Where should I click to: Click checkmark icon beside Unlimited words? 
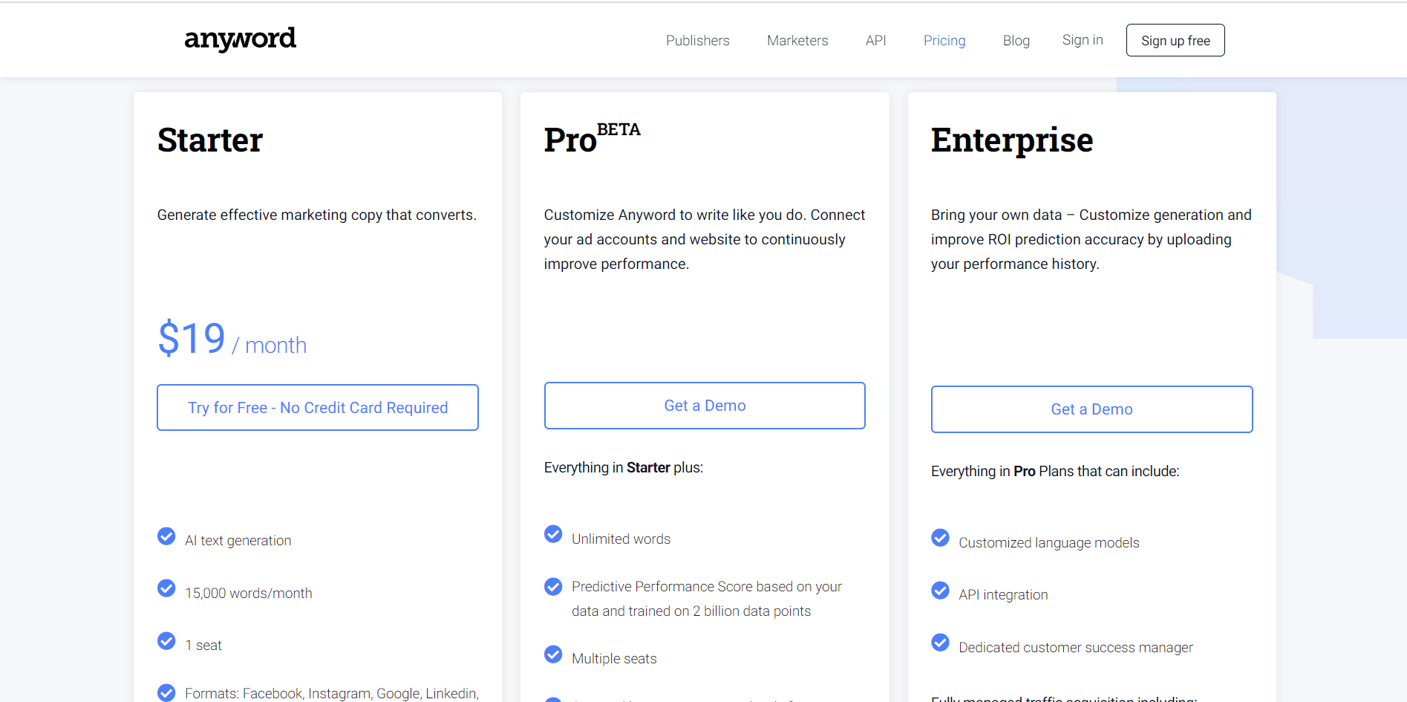pyautogui.click(x=553, y=534)
